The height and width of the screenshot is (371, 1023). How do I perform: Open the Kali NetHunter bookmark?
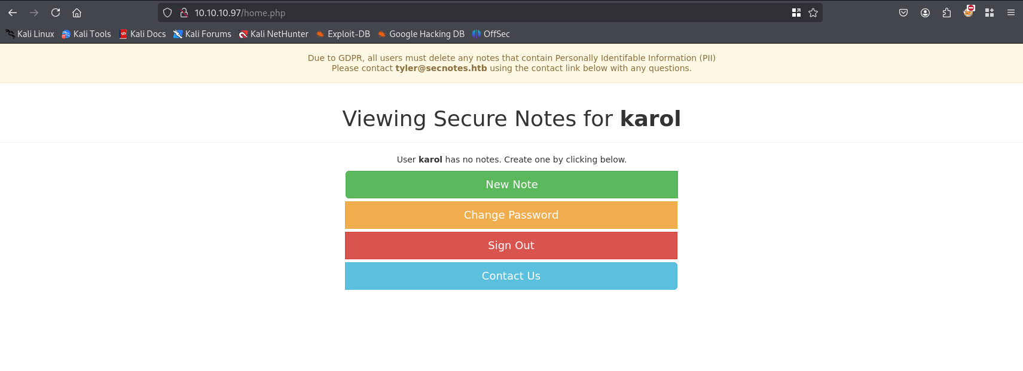point(273,34)
